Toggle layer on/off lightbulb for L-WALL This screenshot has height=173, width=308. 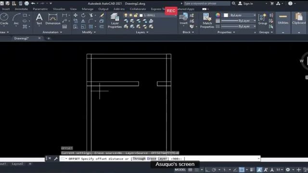coord(126,15)
